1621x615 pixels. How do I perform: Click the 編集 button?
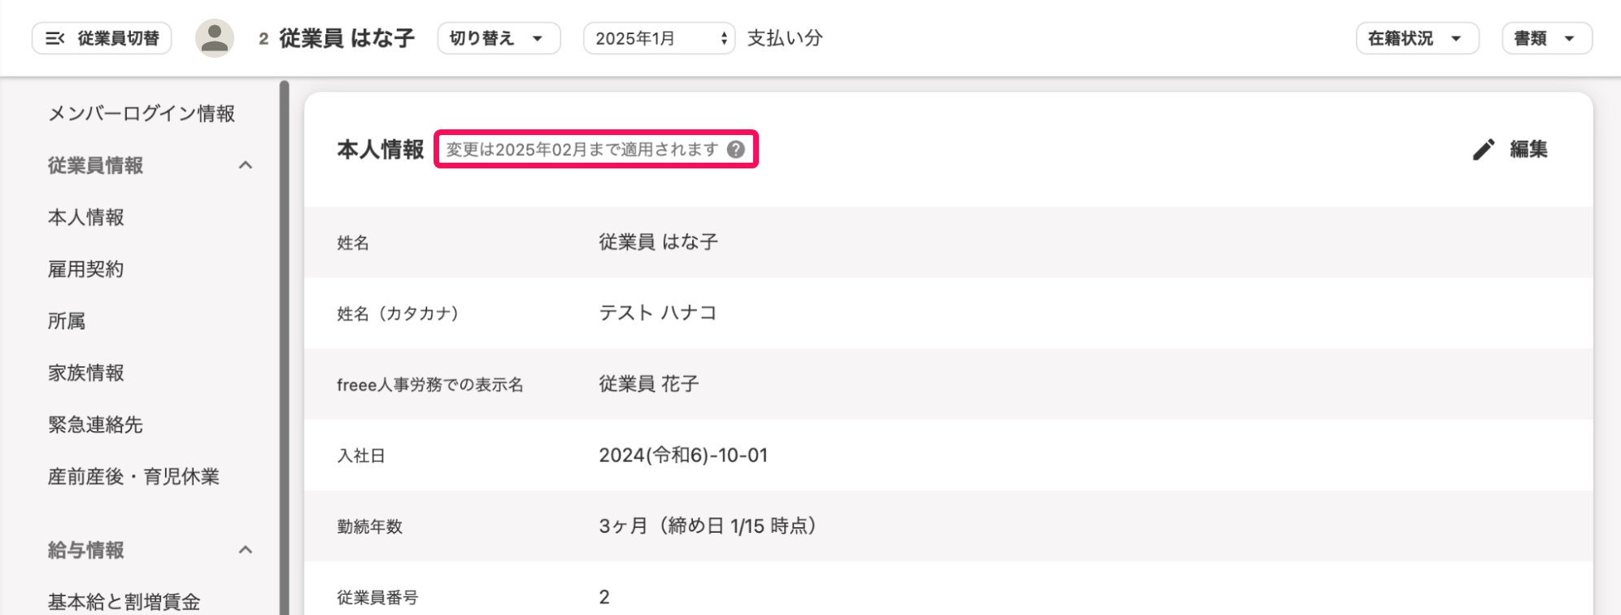pos(1510,150)
